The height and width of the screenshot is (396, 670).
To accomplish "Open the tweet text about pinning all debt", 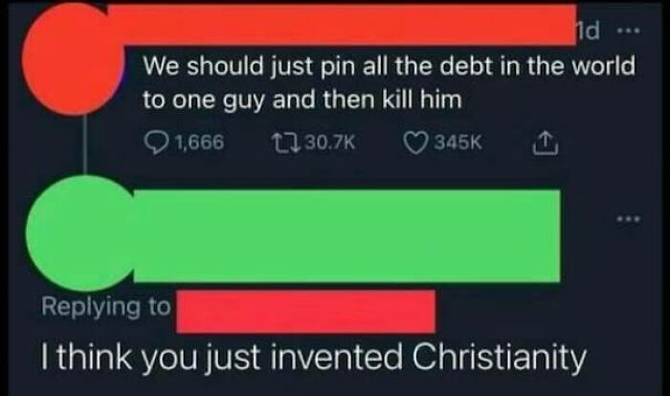I will 389,83.
